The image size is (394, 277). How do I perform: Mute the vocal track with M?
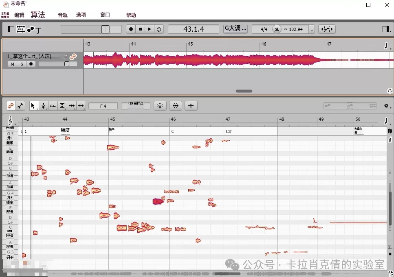pyautogui.click(x=12, y=64)
